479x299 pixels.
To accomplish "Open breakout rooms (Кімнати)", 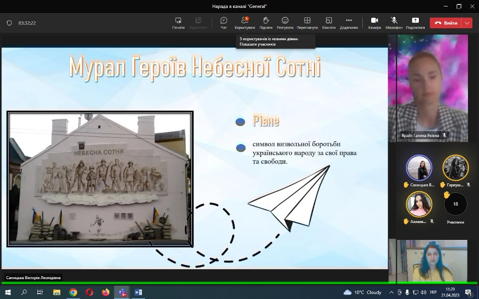I will (x=328, y=23).
